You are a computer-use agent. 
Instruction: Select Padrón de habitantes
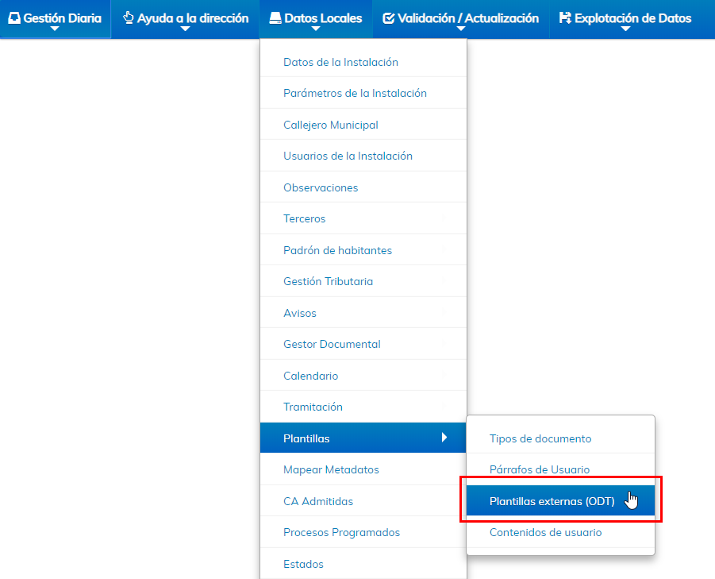[337, 250]
